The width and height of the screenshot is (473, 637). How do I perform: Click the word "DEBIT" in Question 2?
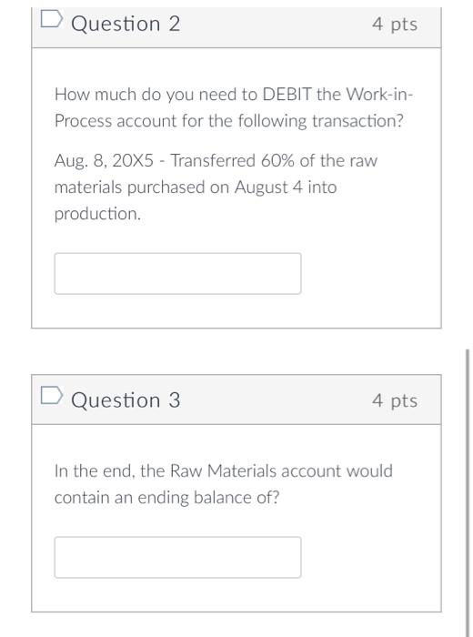[287, 95]
